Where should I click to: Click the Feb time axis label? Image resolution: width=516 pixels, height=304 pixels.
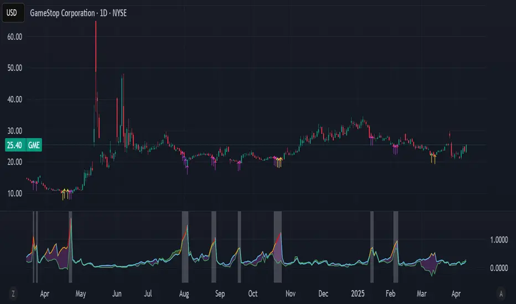(x=390, y=294)
